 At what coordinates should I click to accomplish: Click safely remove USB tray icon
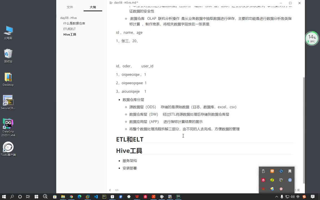pyautogui.click(x=263, y=171)
